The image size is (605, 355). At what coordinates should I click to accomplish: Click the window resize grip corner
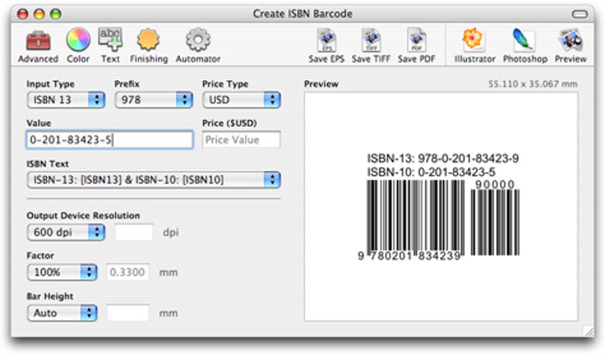coord(589,331)
